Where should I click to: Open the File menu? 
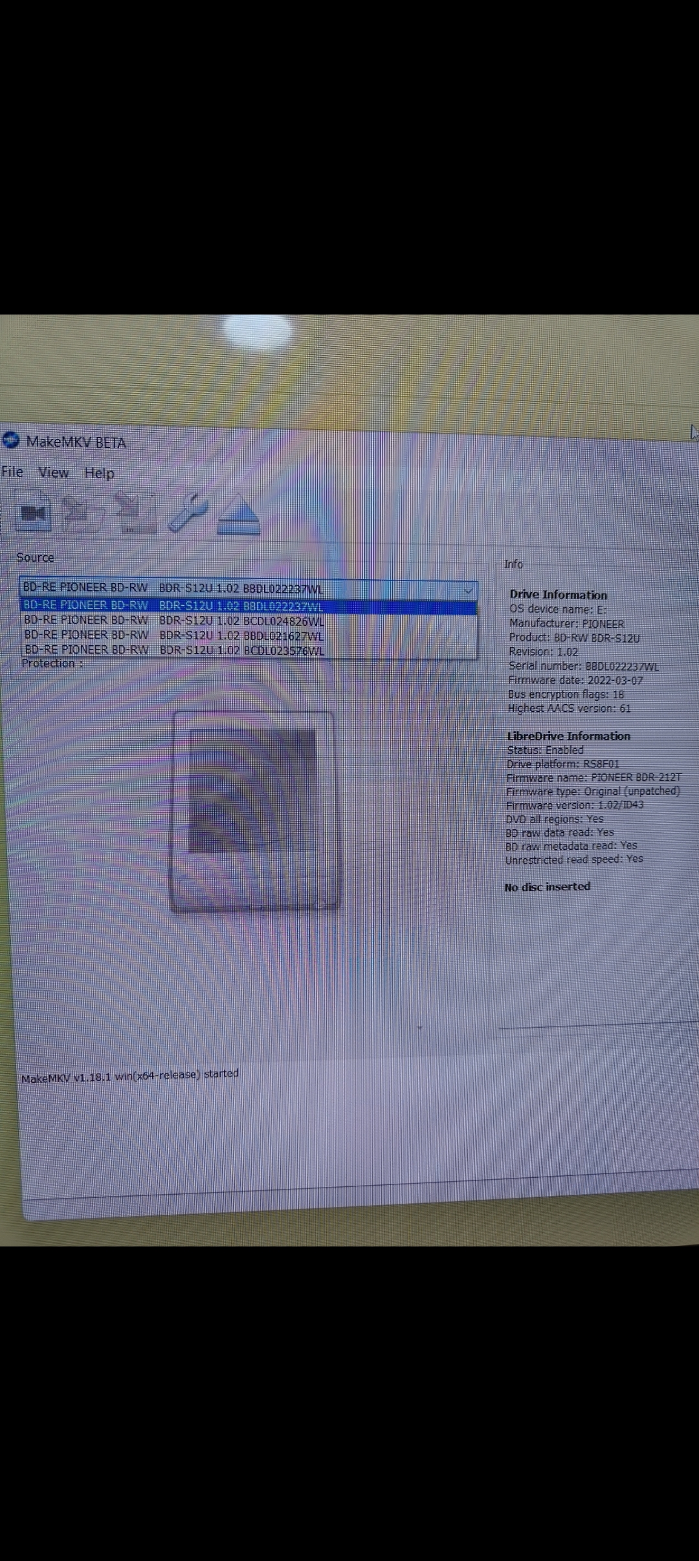point(12,472)
